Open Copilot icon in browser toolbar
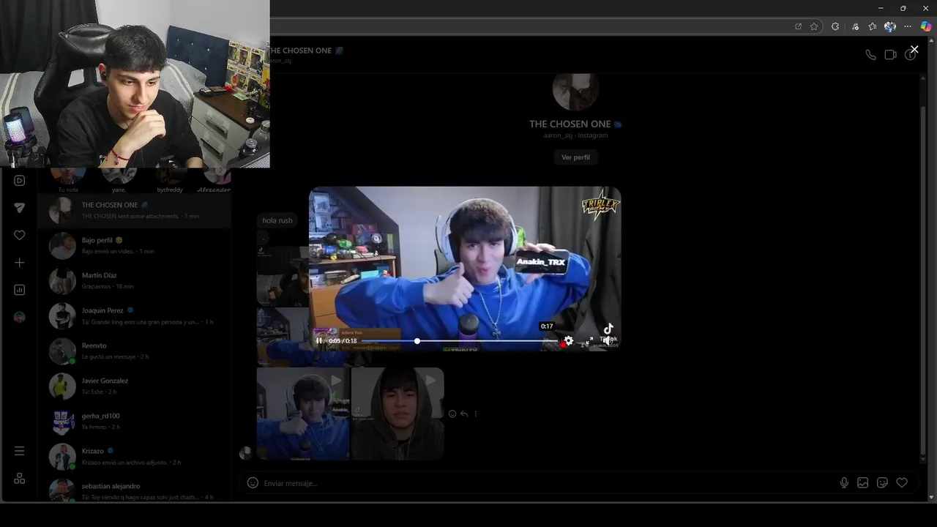Image resolution: width=937 pixels, height=527 pixels. click(926, 26)
